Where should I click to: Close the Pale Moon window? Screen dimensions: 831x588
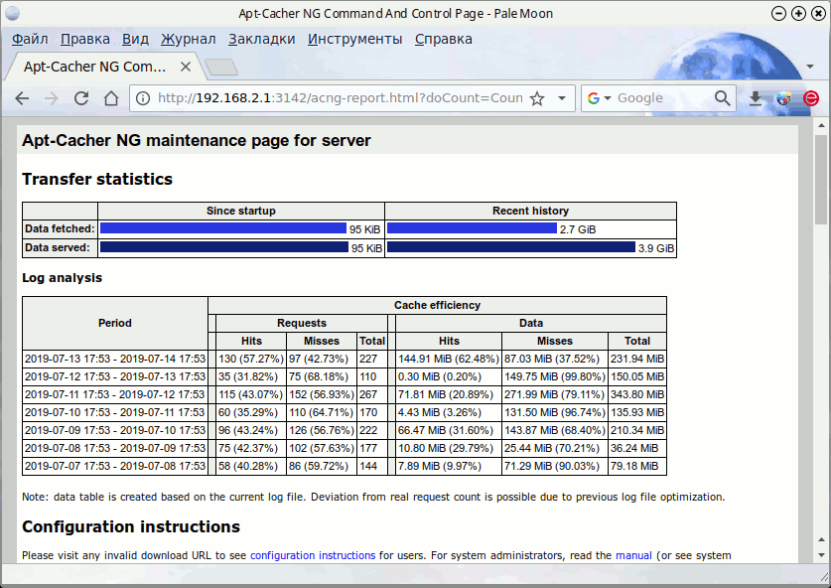pyautogui.click(x=819, y=13)
